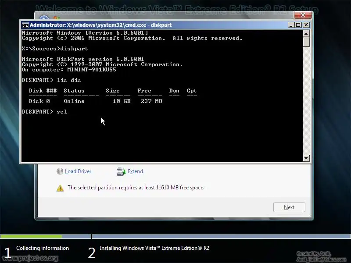Click the 'Disk ###' column header
The height and width of the screenshot is (263, 351).
43,91
